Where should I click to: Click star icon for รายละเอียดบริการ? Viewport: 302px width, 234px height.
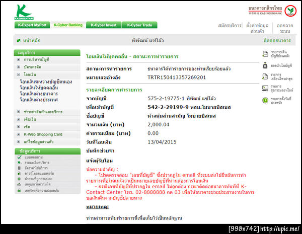click(x=19, y=163)
